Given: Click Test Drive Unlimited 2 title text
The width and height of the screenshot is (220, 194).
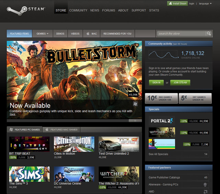Looking at the screenshot, I should pyautogui.click(x=114, y=154).
